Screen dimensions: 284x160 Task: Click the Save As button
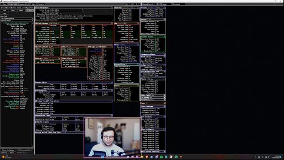pyautogui.click(x=41, y=4)
